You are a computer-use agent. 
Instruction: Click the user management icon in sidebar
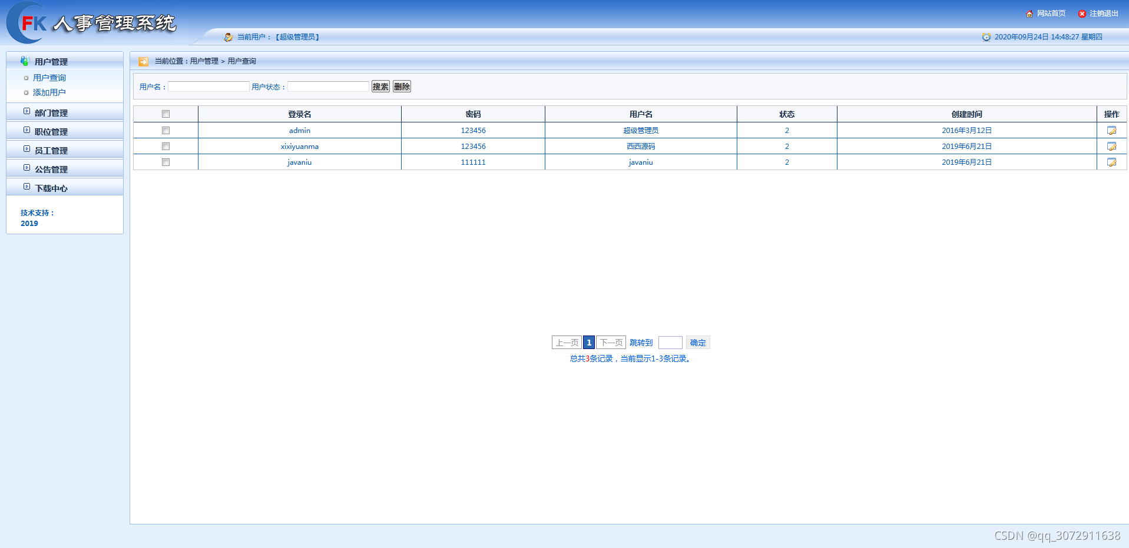point(25,61)
